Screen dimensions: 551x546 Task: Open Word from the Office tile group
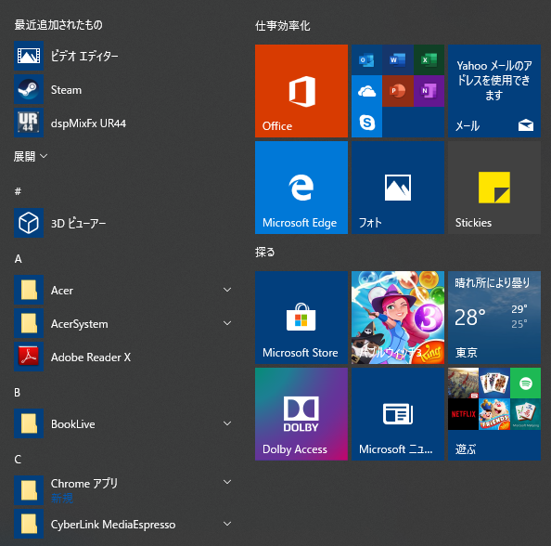(x=397, y=59)
